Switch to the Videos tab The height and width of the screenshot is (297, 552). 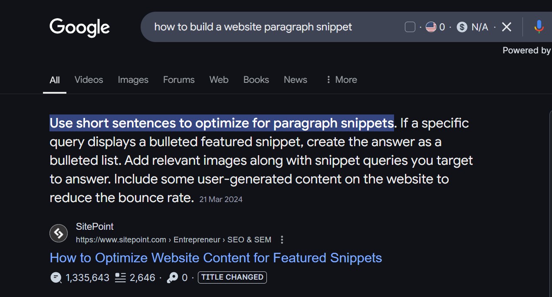pyautogui.click(x=89, y=80)
